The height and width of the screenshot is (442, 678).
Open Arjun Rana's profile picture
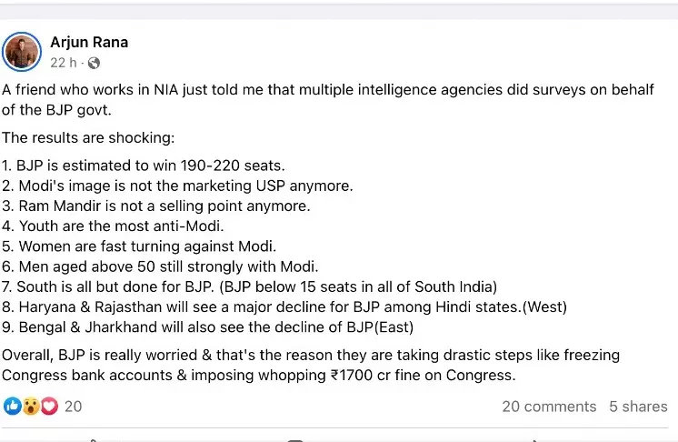pyautogui.click(x=22, y=52)
